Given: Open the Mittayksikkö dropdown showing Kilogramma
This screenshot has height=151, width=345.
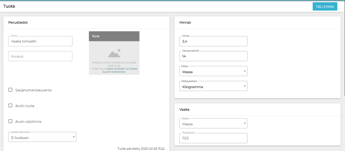Looking at the screenshot, I should pos(214,86).
